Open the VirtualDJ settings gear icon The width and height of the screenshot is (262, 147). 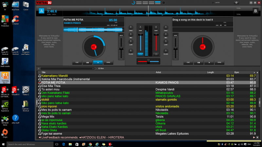(x=237, y=3)
